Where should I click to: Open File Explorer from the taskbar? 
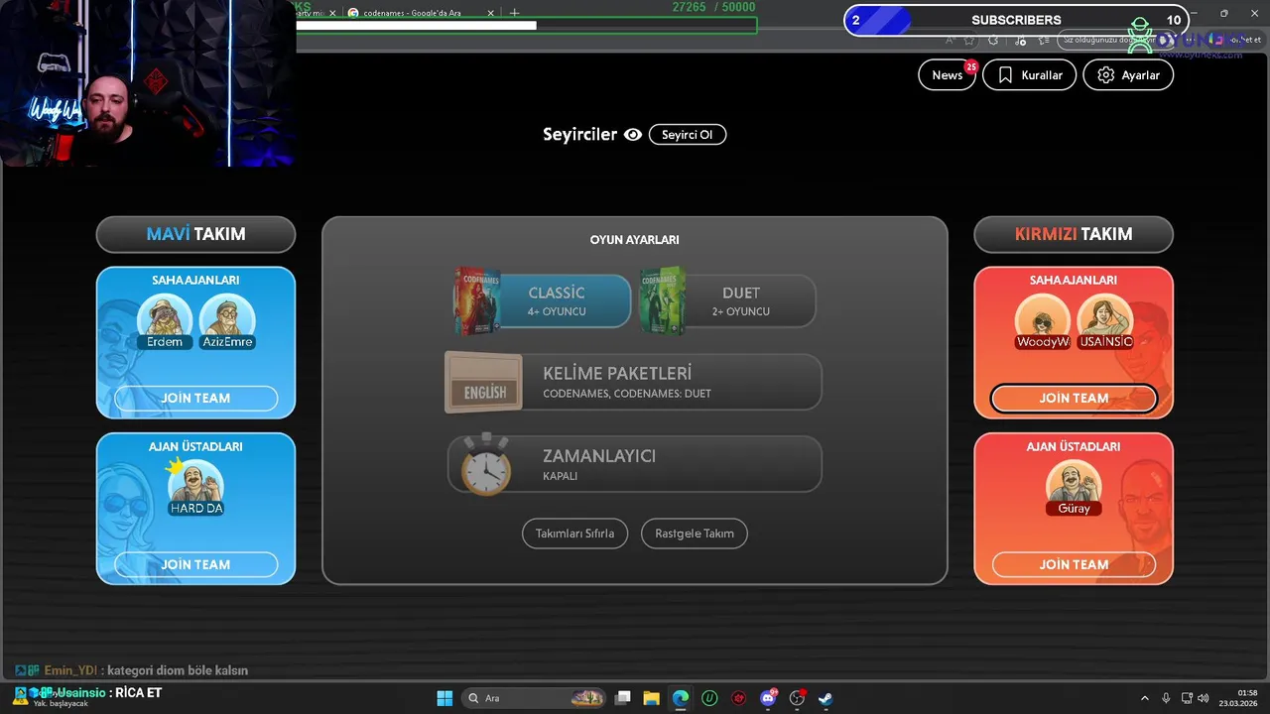(652, 698)
